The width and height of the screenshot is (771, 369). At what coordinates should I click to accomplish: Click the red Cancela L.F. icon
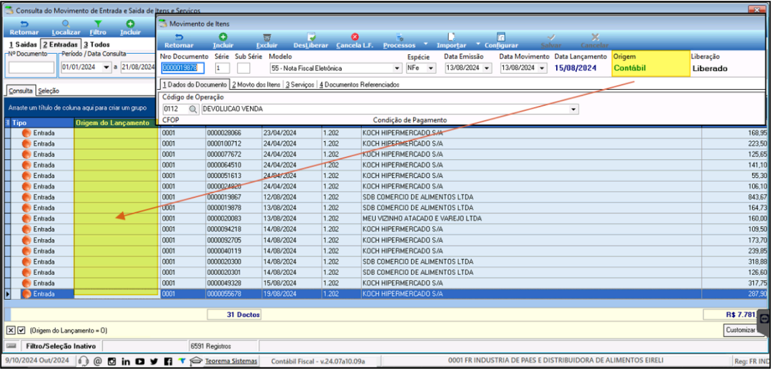coord(355,37)
